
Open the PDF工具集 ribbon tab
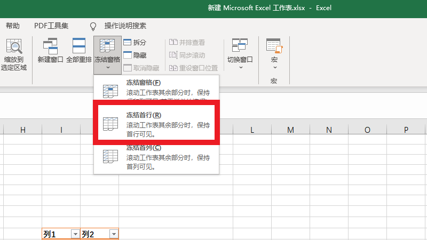(51, 26)
